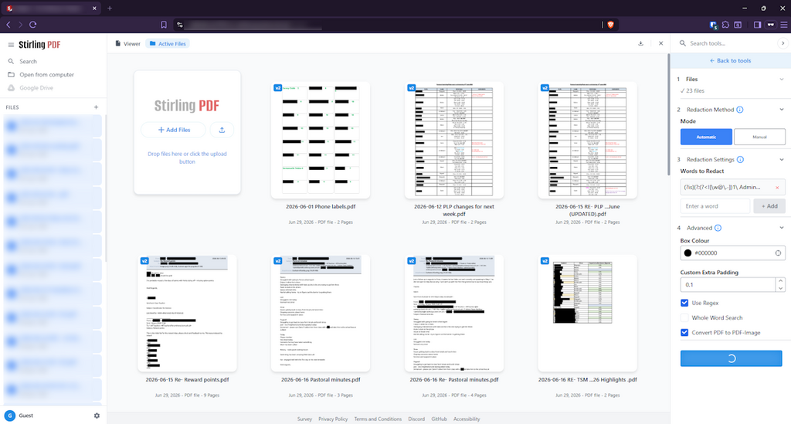Click the Add Files button
This screenshot has height=424, width=791.
[x=174, y=130]
